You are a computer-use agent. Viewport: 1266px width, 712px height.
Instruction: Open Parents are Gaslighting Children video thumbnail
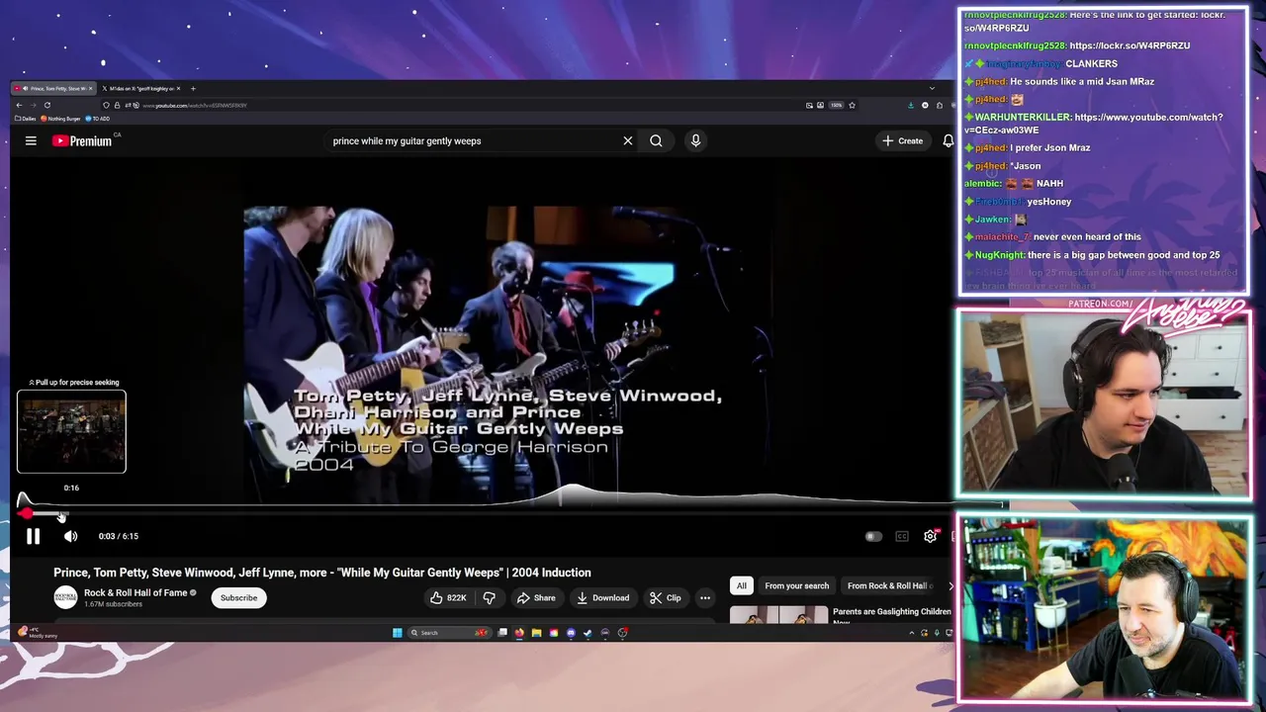(x=778, y=614)
